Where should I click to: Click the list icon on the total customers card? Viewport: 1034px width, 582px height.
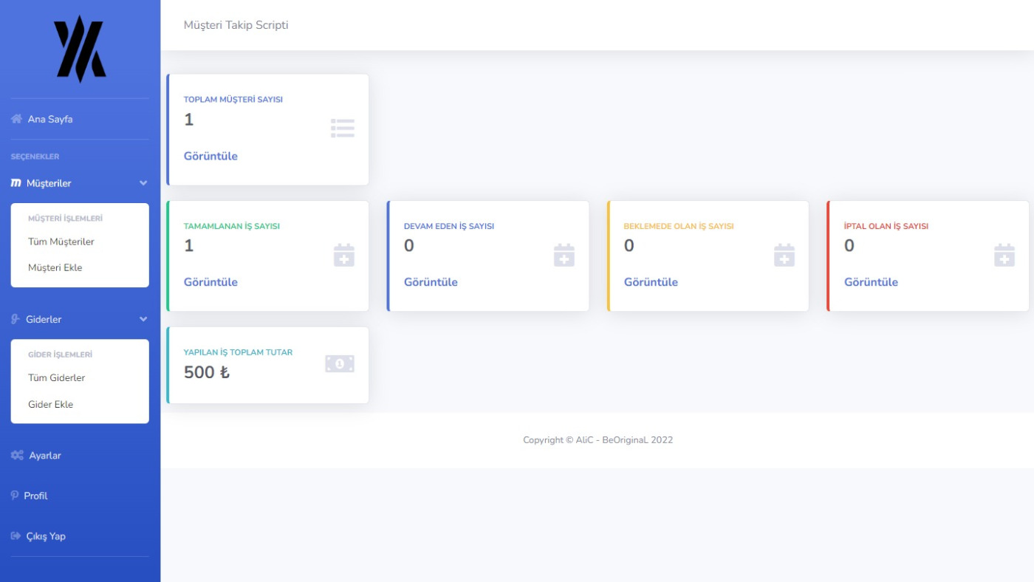(343, 129)
